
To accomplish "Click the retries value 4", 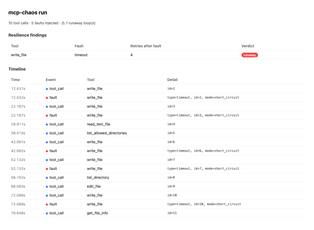I will point(131,55).
